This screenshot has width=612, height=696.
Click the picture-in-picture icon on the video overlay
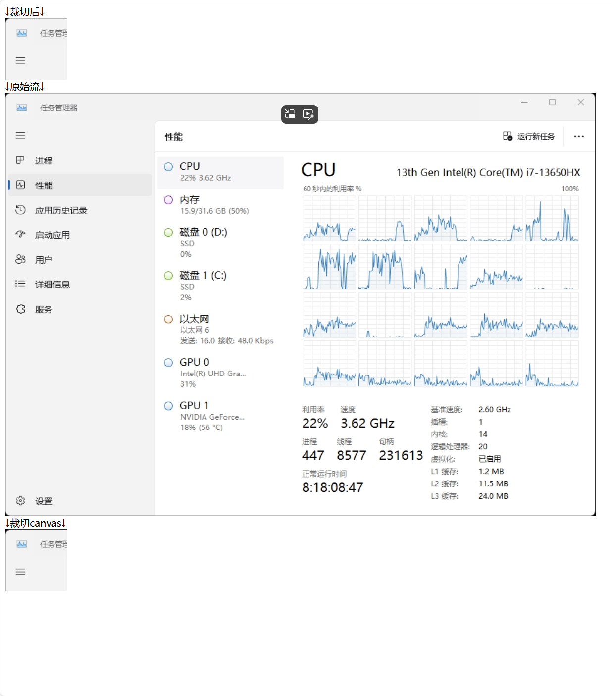point(290,114)
